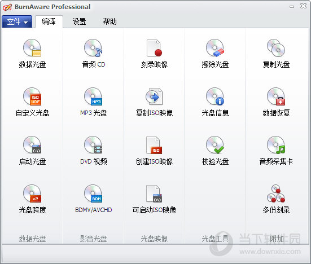
Task: Open the 复制ISO映像 tool
Action: [154, 96]
